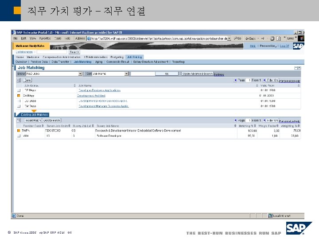Open the Compensation Administration tab
This screenshot has height=239, width=319.
point(62,57)
